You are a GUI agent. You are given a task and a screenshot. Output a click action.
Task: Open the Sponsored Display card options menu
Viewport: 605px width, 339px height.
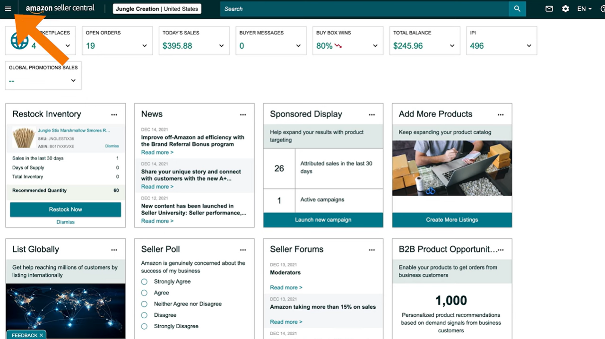pos(372,114)
